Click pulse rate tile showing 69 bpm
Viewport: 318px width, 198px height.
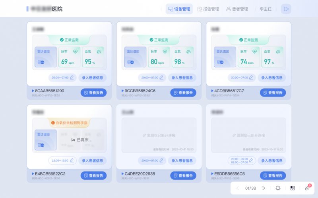(69, 57)
